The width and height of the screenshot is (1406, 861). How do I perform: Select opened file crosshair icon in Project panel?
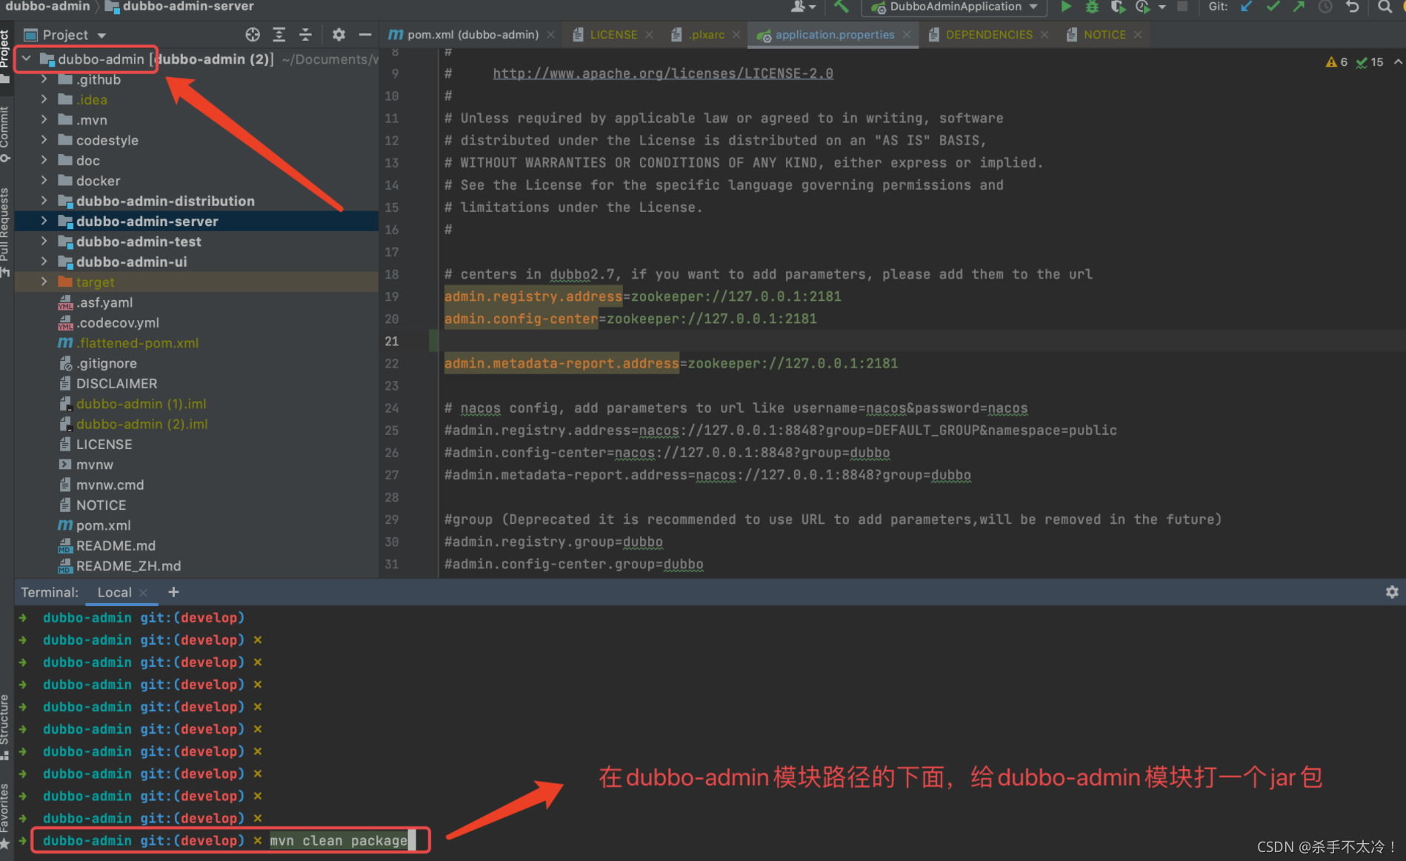pos(253,35)
